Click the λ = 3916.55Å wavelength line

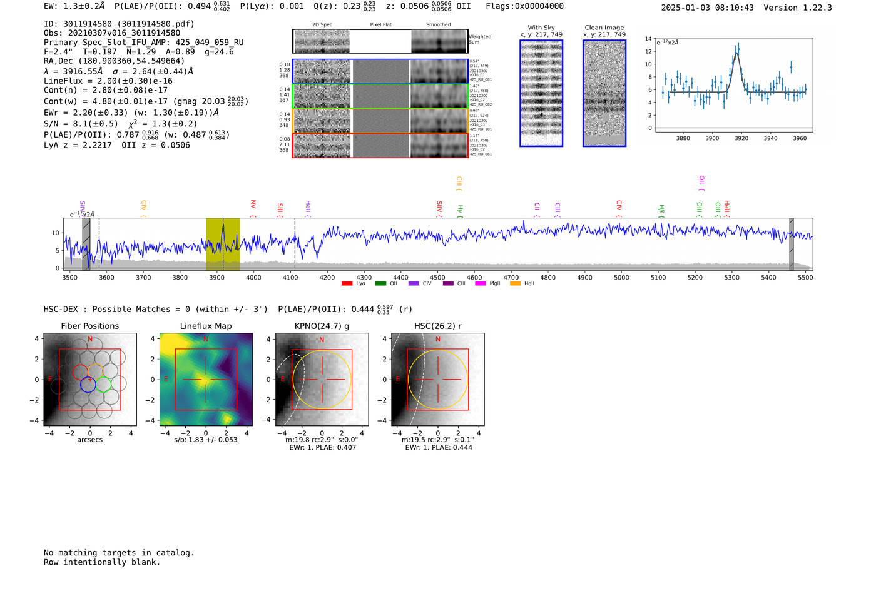[119, 71]
